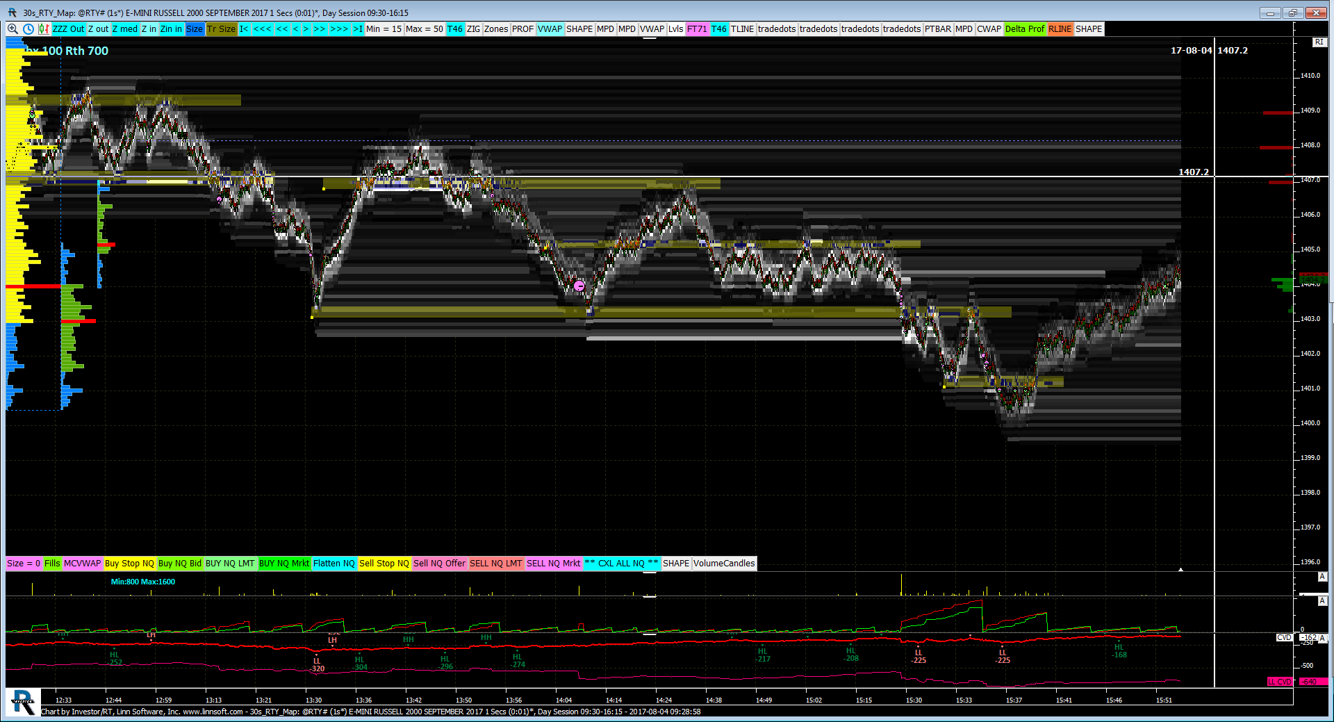Click the clock time-period icon

pyautogui.click(x=28, y=29)
